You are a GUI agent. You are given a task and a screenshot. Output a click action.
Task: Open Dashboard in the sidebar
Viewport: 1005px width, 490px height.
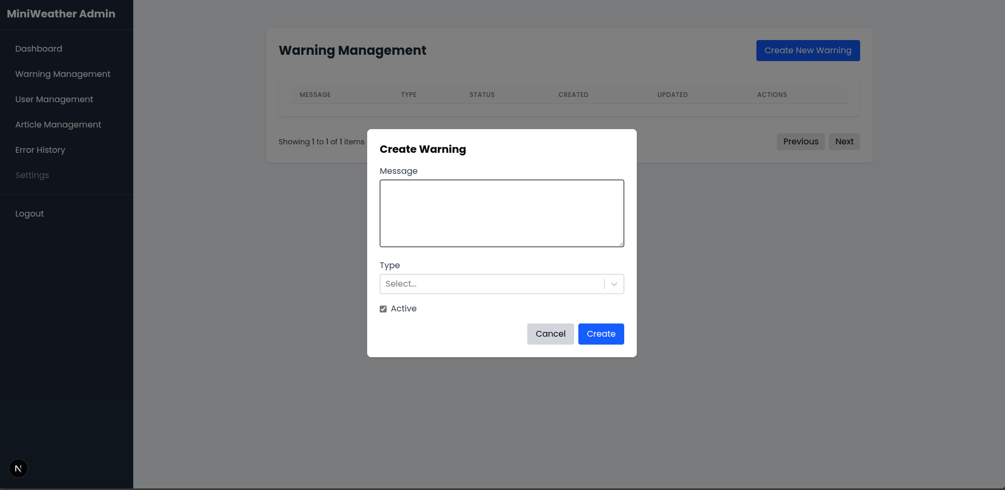(x=38, y=48)
